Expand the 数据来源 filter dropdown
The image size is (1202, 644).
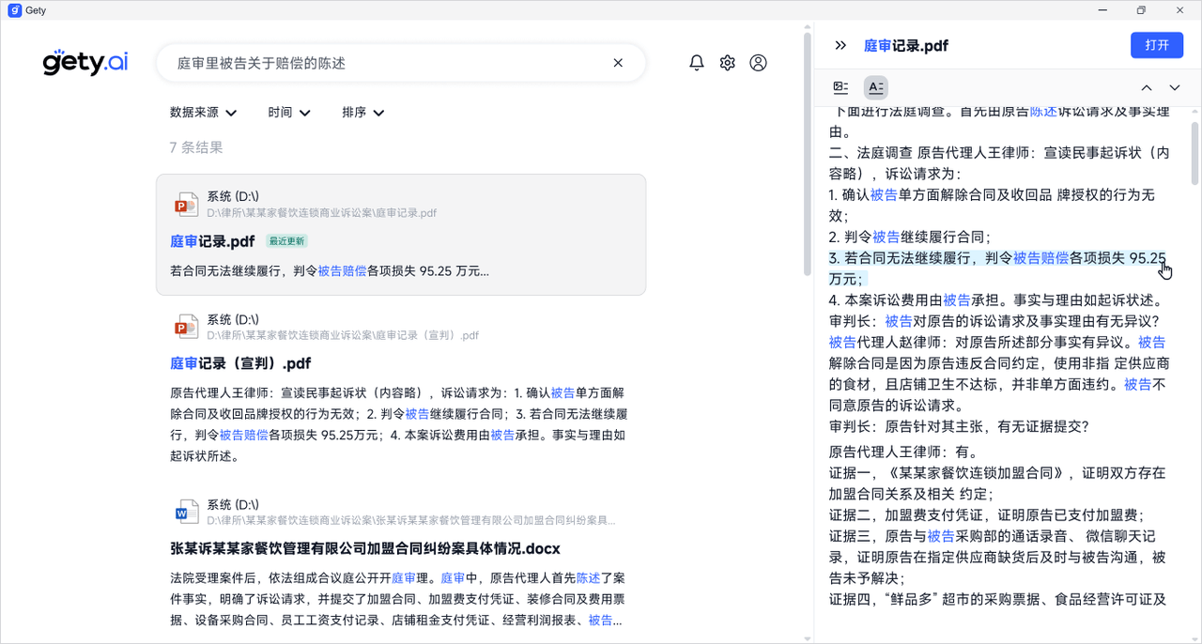pyautogui.click(x=203, y=113)
